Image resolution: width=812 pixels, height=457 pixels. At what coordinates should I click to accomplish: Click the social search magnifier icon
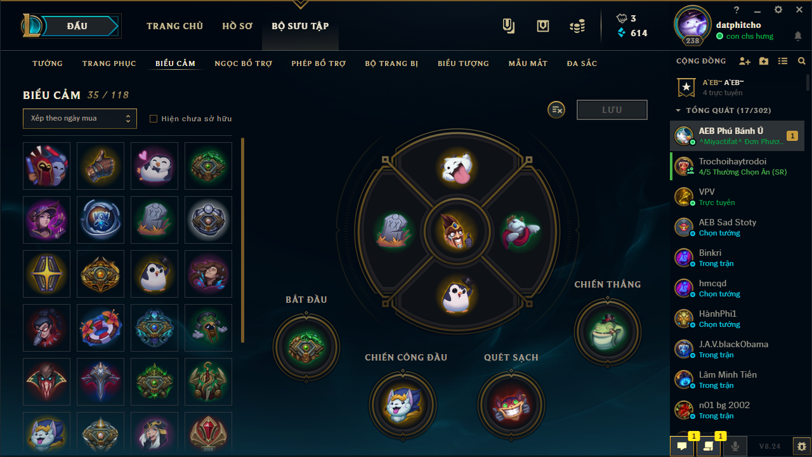click(x=802, y=62)
